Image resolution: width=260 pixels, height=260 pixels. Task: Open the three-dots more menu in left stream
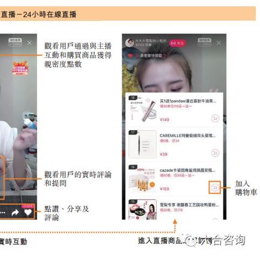tap(3, 212)
